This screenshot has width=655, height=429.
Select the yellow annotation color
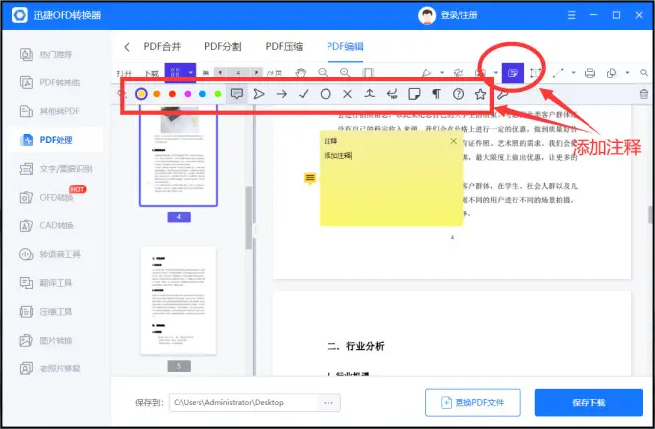pos(141,94)
